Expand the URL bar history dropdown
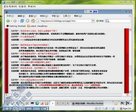 (93, 21)
